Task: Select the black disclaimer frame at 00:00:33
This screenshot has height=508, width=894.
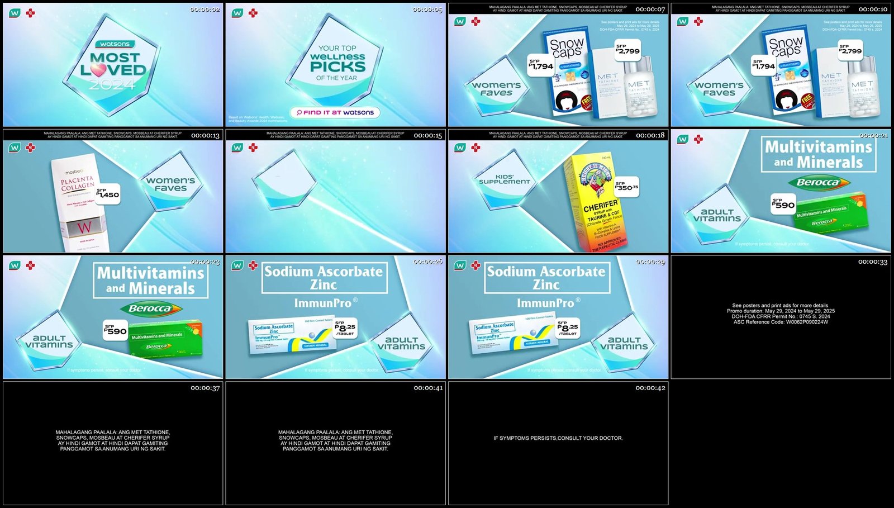Action: [781, 317]
